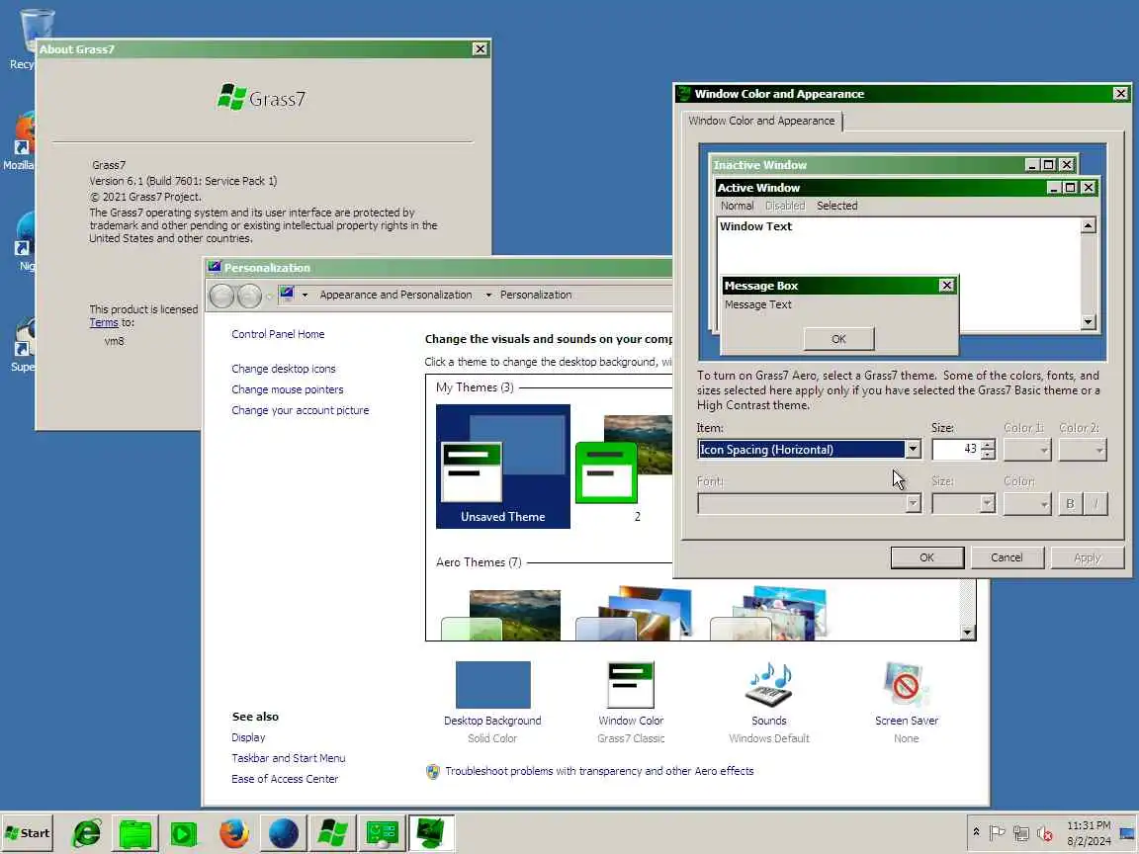The height and width of the screenshot is (854, 1139).
Task: Click the Start button
Action: 28,833
